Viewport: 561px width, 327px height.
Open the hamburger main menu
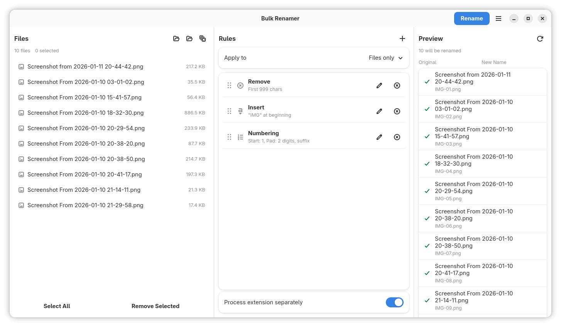coord(498,18)
